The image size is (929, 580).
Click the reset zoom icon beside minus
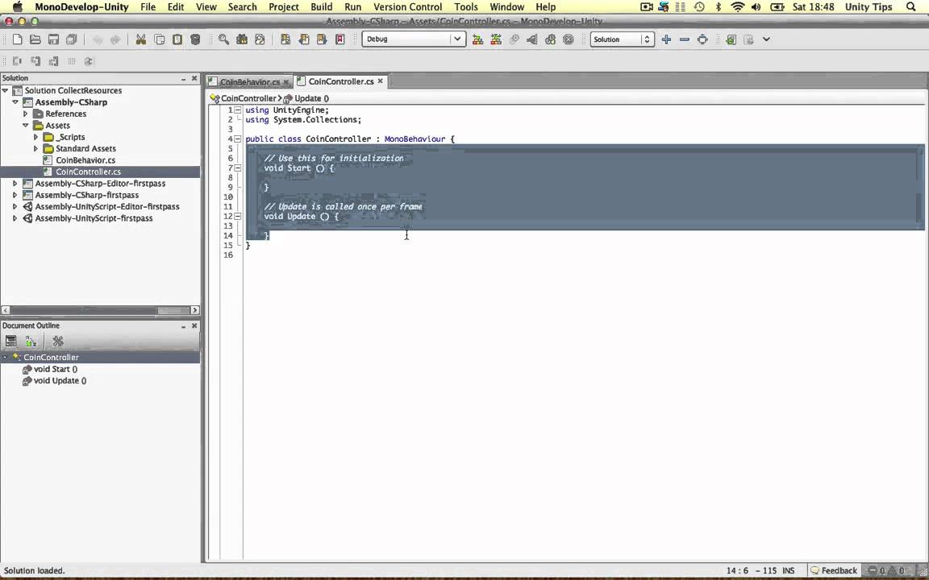(702, 39)
